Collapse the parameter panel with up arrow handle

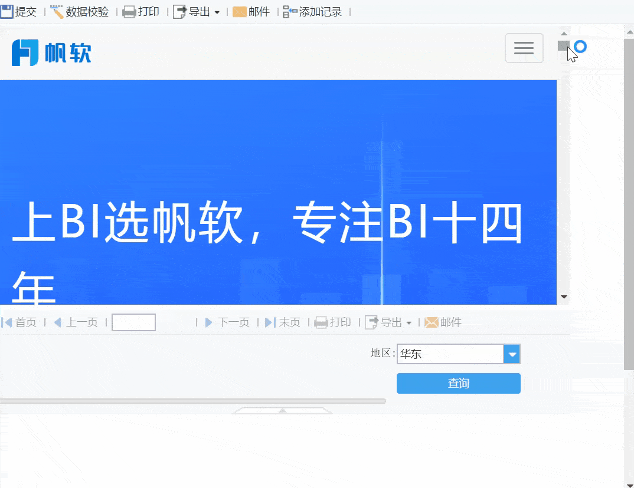pyautogui.click(x=282, y=411)
